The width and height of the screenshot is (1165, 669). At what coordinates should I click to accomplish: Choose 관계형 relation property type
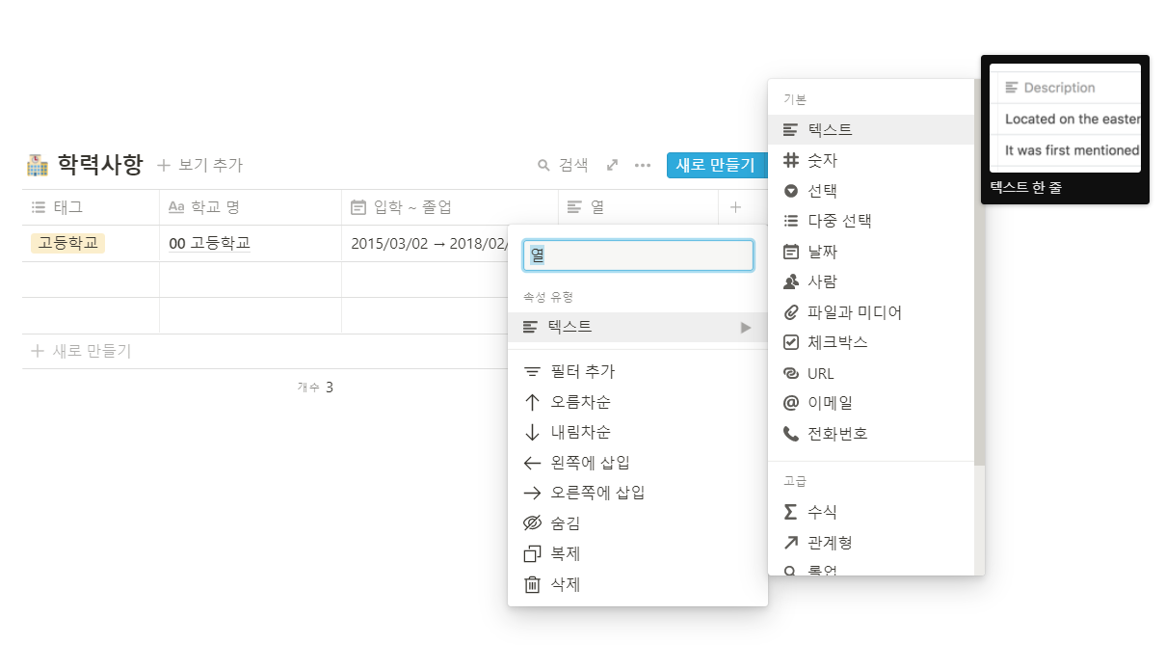point(871,543)
